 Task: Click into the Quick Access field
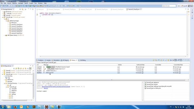(169, 6)
